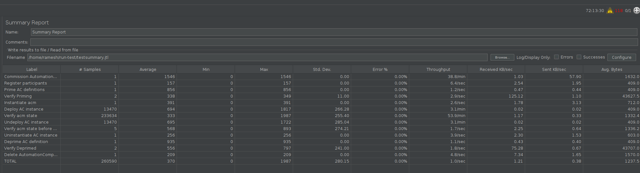Click Average value 935
Image resolution: width=640 pixels, height=173 pixels.
click(x=171, y=141)
